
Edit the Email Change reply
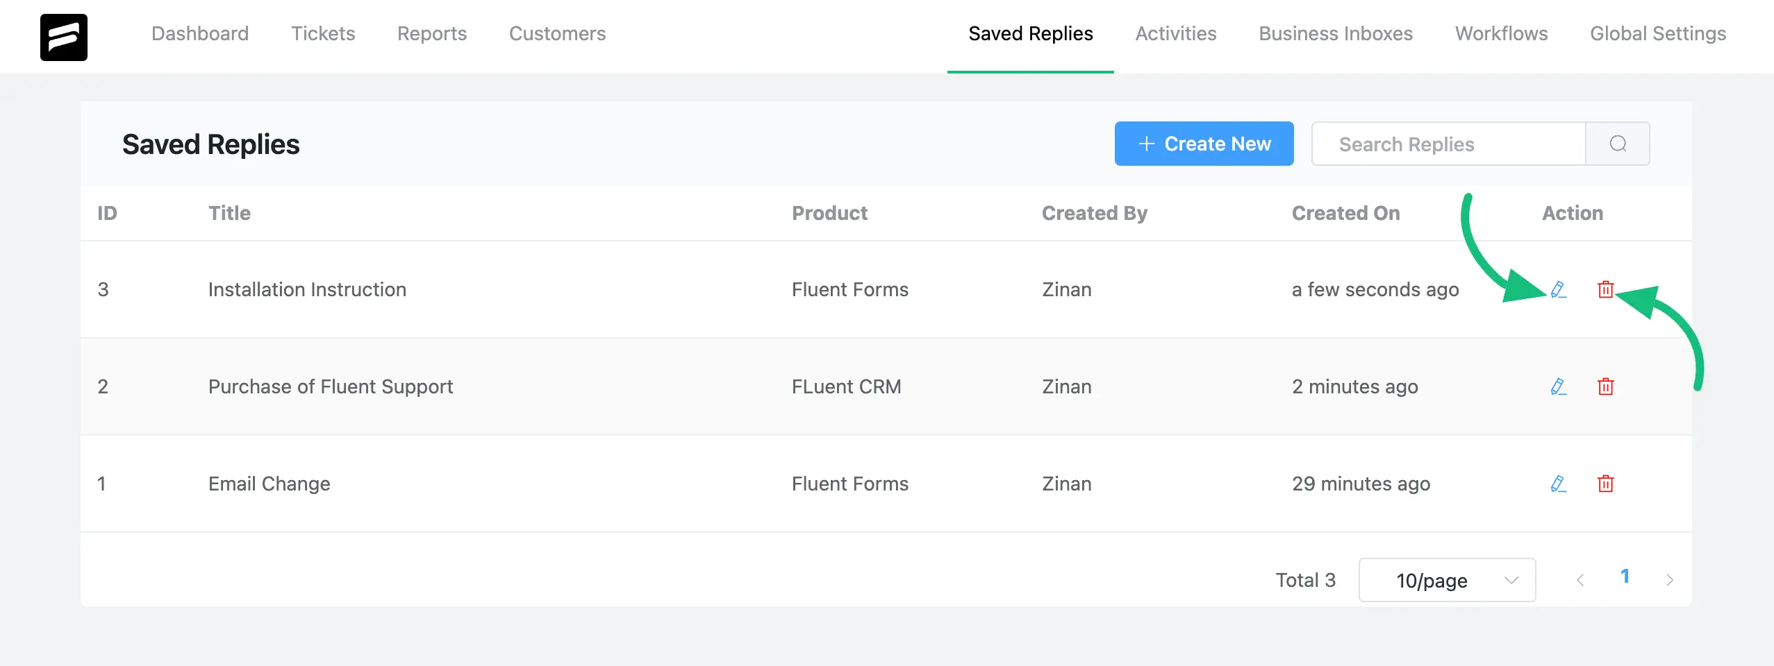pos(1558,484)
